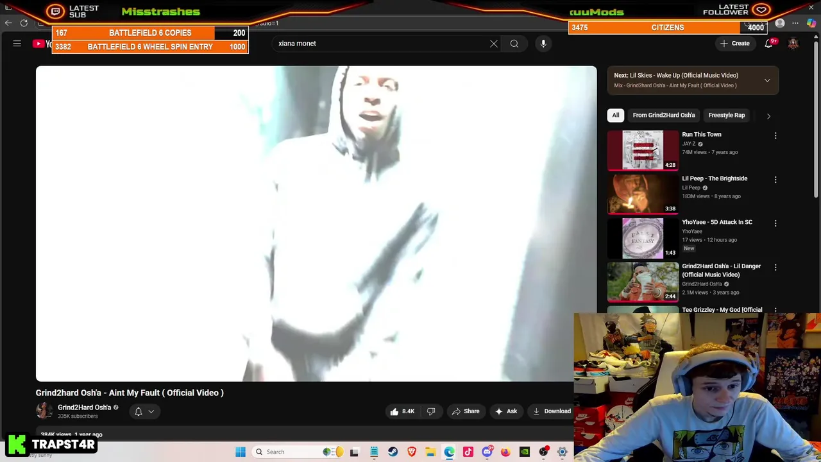Click the magnifier search button
The height and width of the screenshot is (462, 821).
pyautogui.click(x=514, y=44)
